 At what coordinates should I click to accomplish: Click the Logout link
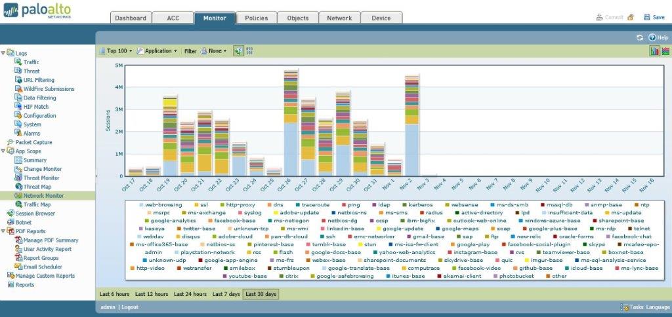click(x=130, y=307)
